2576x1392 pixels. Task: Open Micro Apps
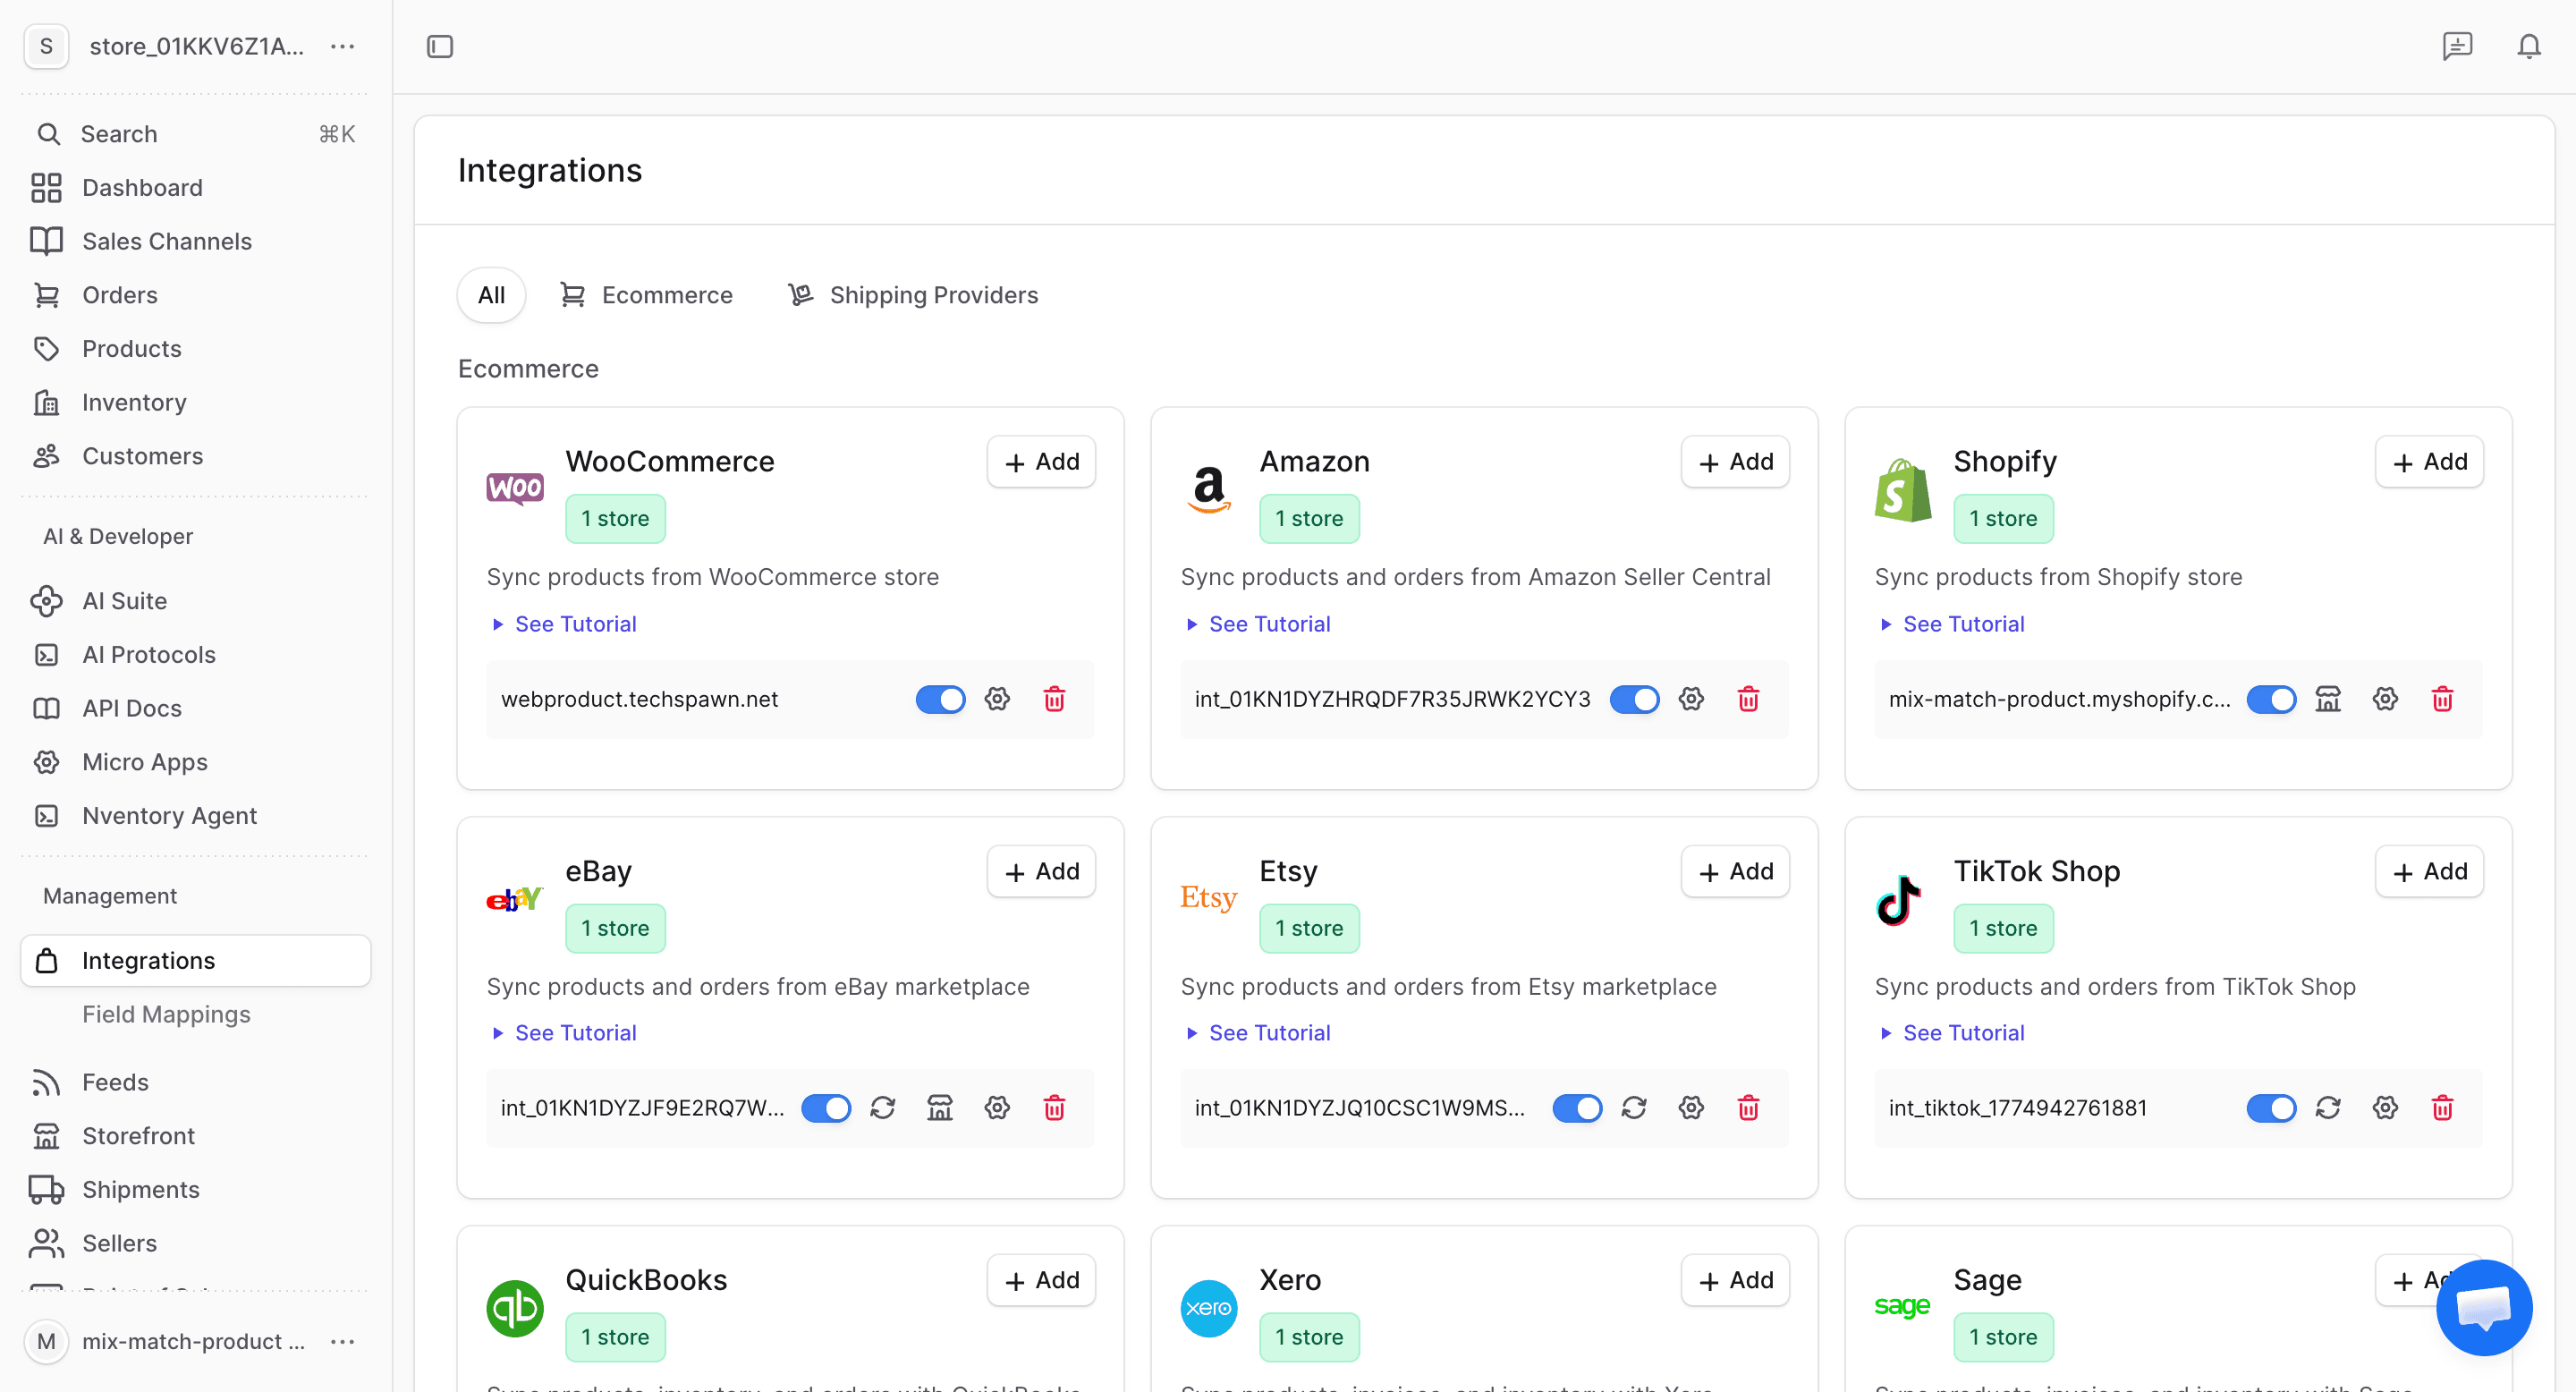(x=196, y=762)
